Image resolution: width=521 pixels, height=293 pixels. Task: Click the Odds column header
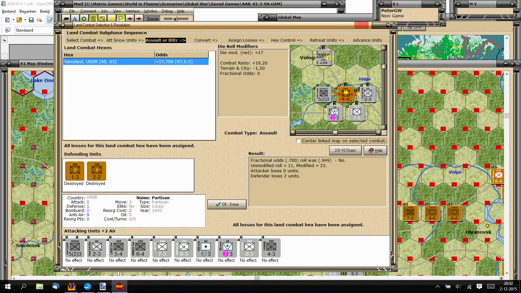point(182,55)
